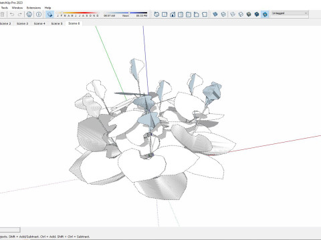Toggle the Show/Hide Shadows button

point(49,15)
